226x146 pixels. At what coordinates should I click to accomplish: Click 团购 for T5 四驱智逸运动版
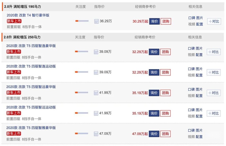[165, 72]
